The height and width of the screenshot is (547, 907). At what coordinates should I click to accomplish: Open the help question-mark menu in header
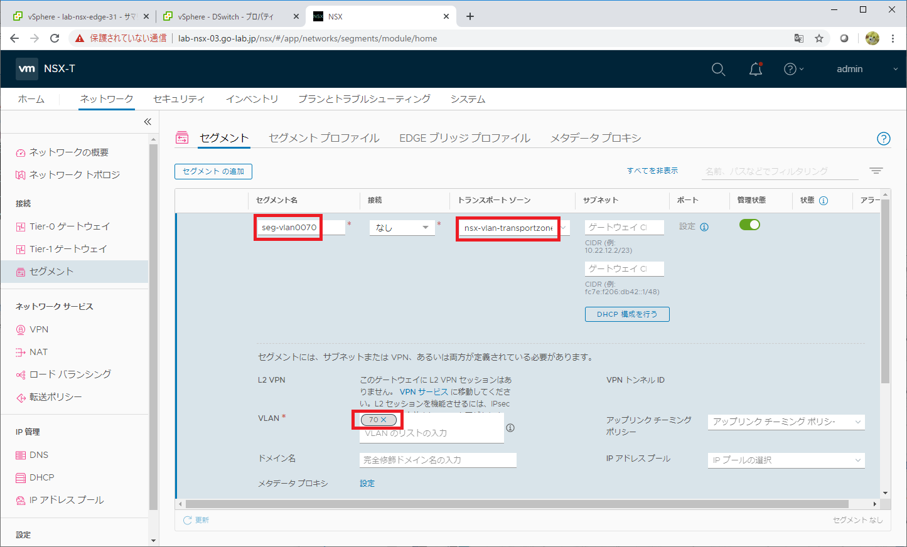(793, 69)
